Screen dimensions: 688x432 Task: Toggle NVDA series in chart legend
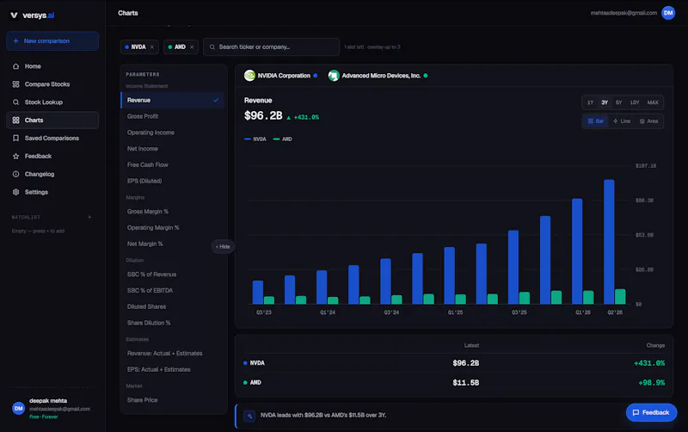click(255, 139)
